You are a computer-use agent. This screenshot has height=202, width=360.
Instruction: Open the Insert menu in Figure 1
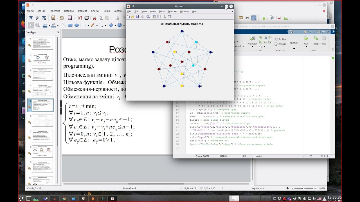pos(153,12)
